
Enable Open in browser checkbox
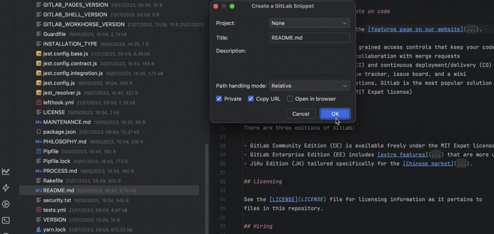[x=290, y=99]
